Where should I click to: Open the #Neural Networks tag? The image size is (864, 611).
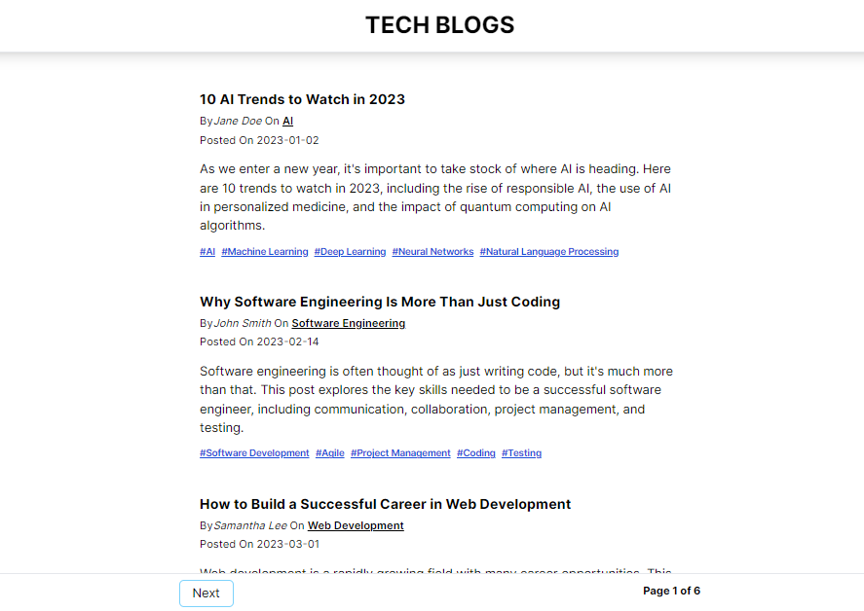click(x=432, y=251)
